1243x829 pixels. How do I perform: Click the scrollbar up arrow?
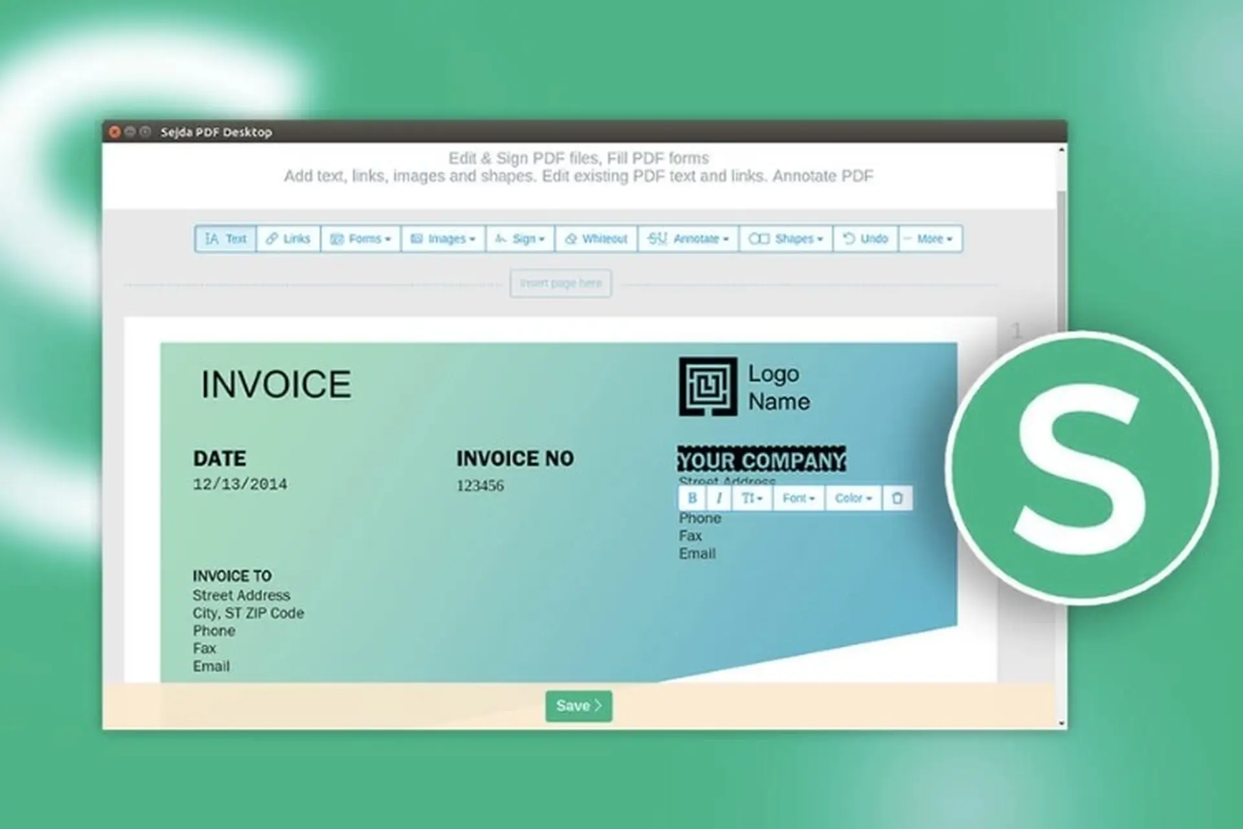click(x=1061, y=150)
